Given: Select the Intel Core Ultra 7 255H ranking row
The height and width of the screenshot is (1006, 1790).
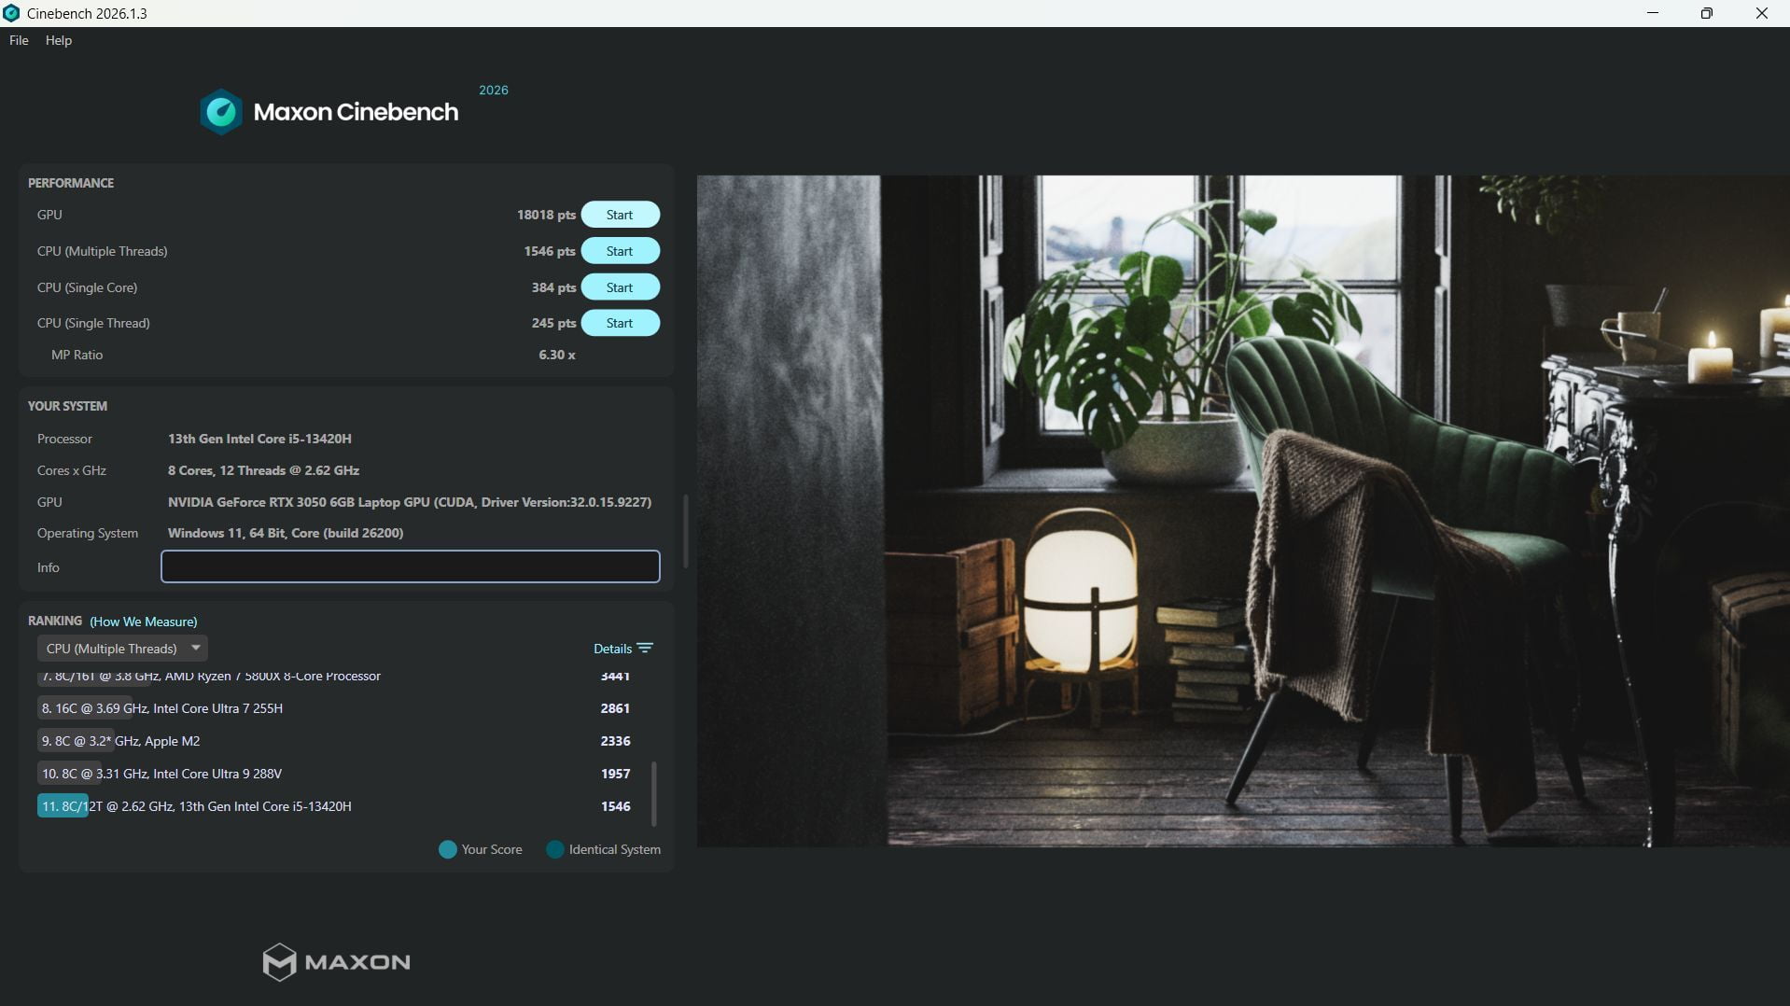Looking at the screenshot, I should [x=336, y=708].
